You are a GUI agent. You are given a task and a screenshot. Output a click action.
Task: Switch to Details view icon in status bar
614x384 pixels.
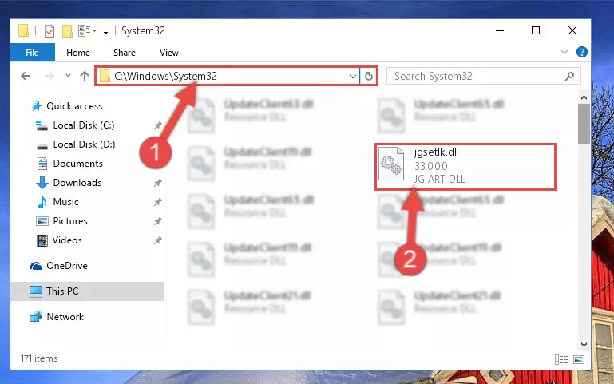[x=561, y=359]
